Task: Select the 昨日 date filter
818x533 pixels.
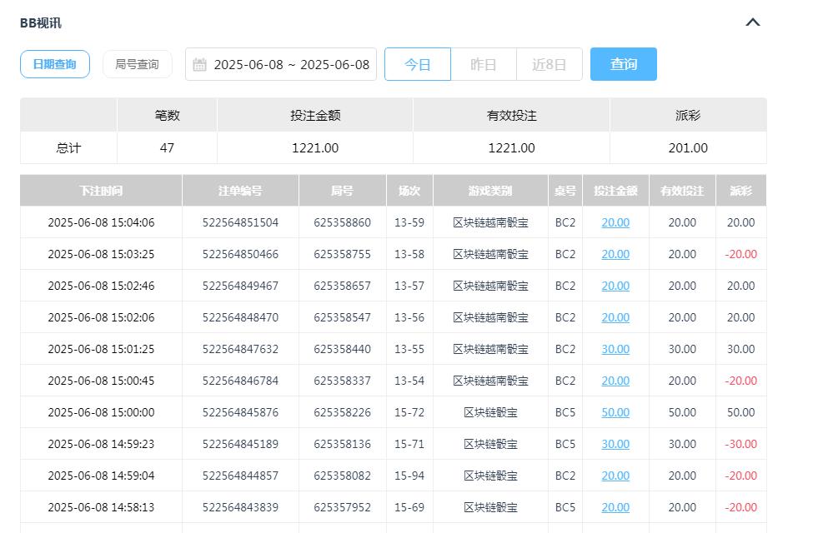Action: click(x=483, y=64)
